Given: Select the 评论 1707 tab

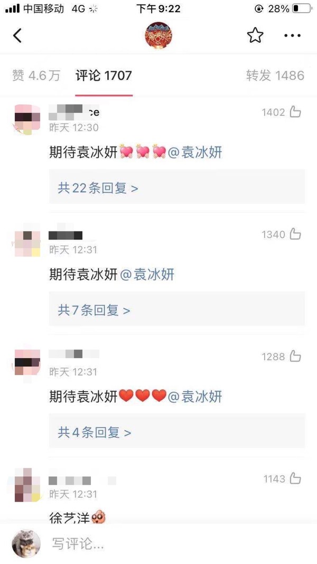Looking at the screenshot, I should click(x=104, y=76).
